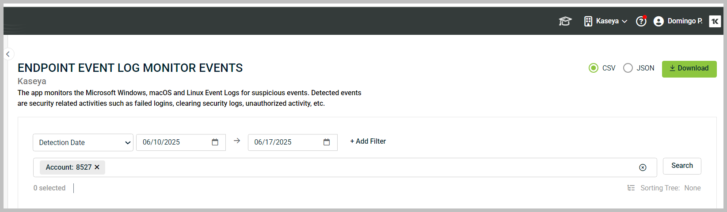
Task: Click the 06/17/2025 end date field
Action: pos(293,142)
